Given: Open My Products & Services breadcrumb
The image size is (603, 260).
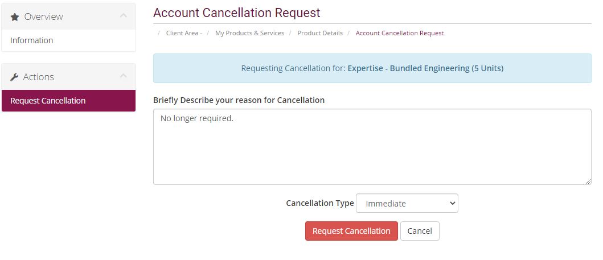Looking at the screenshot, I should coord(249,33).
